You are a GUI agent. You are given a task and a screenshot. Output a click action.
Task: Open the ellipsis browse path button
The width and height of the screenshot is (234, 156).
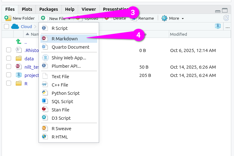pyautogui.click(x=228, y=27)
